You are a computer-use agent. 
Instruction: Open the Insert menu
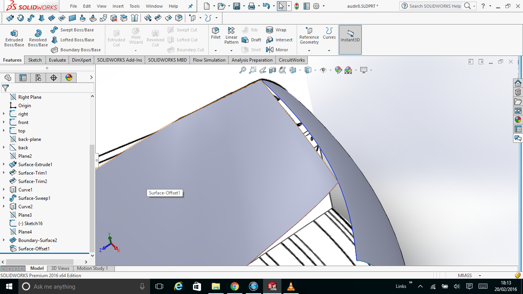pyautogui.click(x=118, y=6)
